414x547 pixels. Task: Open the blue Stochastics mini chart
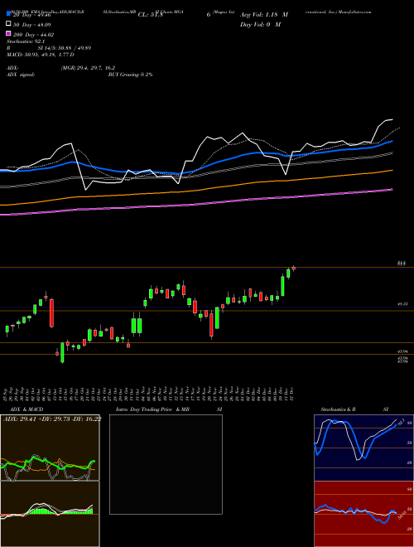coord(363,448)
